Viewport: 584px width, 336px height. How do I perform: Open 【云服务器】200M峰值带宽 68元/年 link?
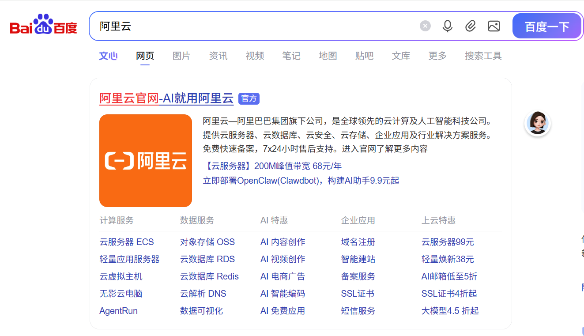(272, 166)
